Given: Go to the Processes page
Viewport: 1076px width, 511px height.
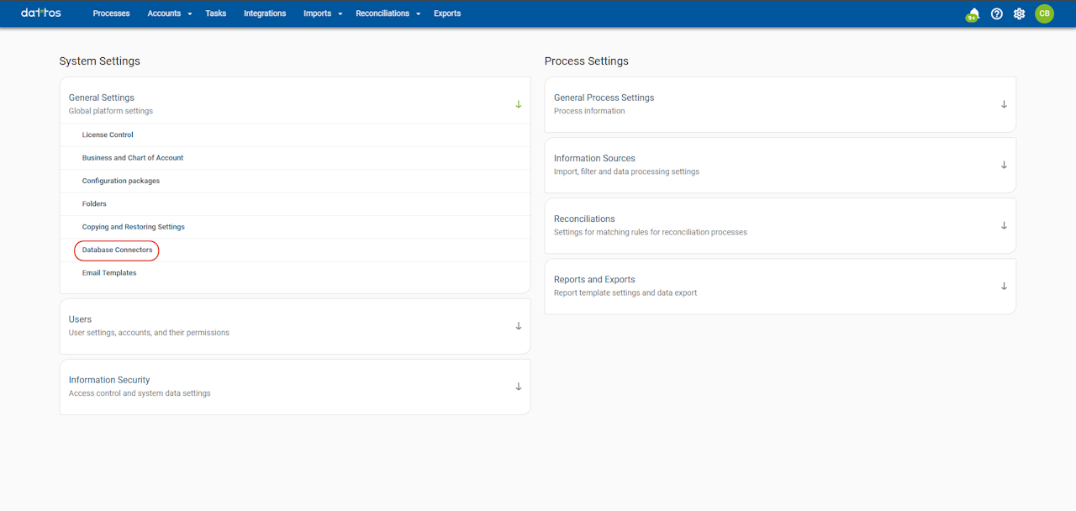Looking at the screenshot, I should tap(111, 13).
